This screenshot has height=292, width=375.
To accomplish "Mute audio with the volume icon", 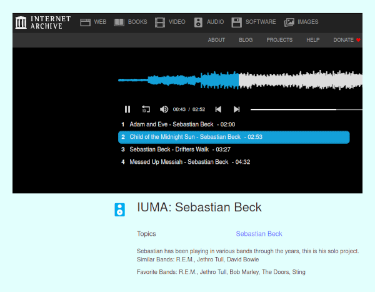I will (164, 109).
